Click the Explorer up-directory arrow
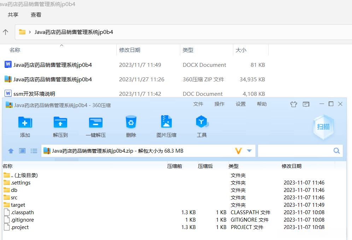 tap(6, 32)
